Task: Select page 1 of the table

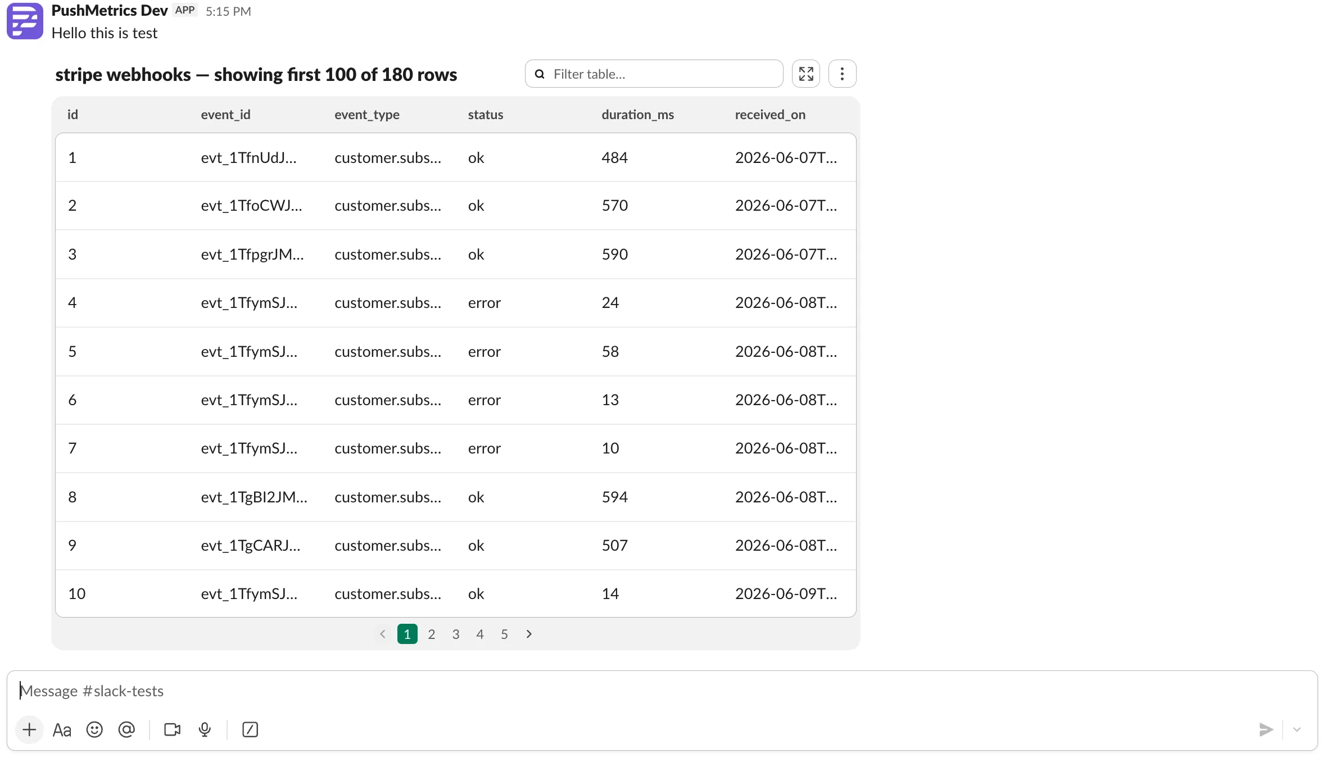Action: click(x=408, y=634)
